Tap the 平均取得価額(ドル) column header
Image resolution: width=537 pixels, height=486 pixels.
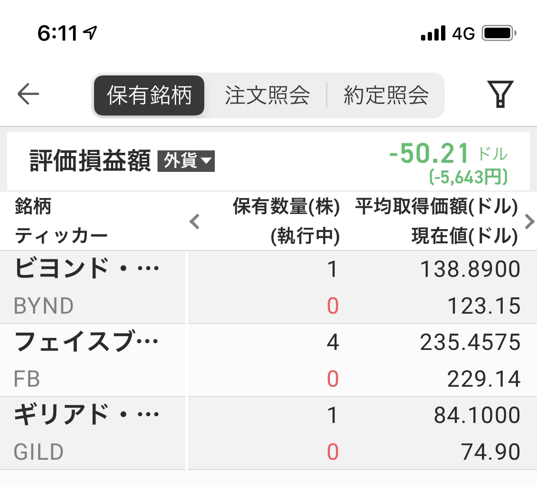click(437, 207)
